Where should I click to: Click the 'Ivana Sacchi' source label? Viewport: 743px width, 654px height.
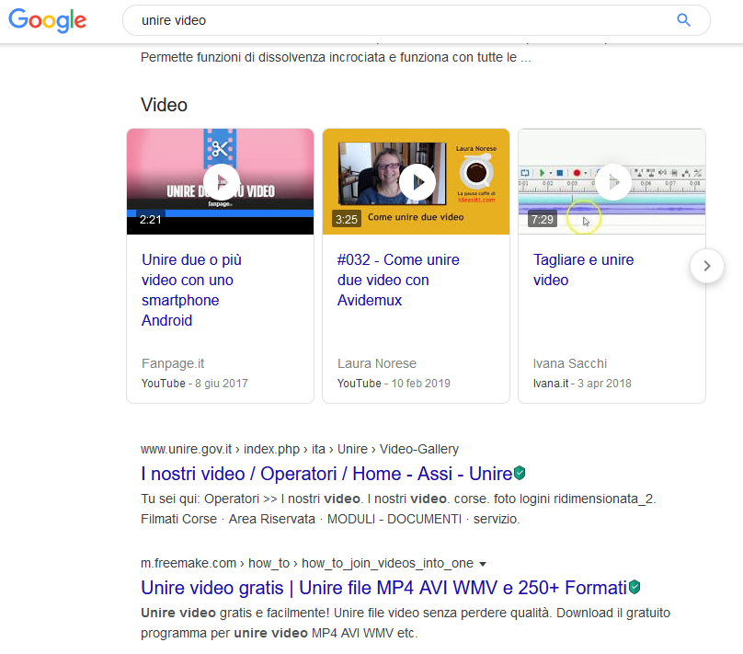(x=569, y=363)
